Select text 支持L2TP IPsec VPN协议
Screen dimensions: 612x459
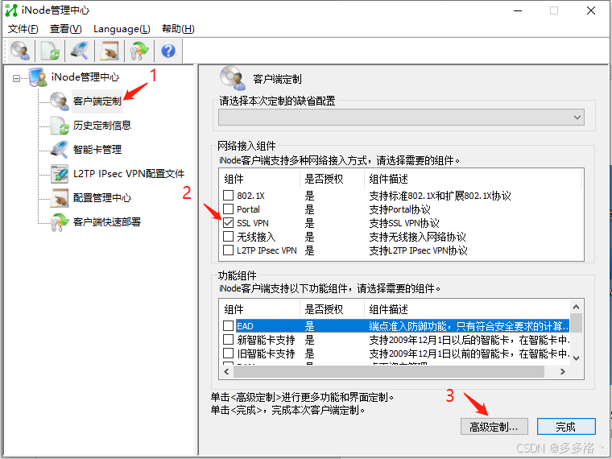pyautogui.click(x=418, y=250)
